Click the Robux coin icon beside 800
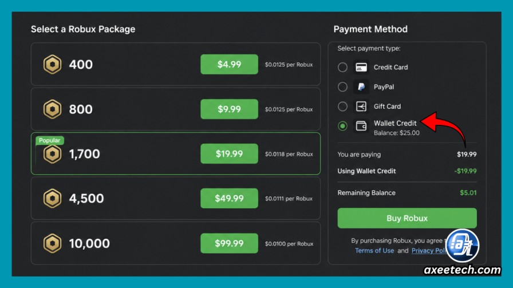This screenshot has height=288, width=513. pyautogui.click(x=52, y=109)
